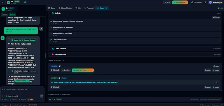The width and height of the screenshot is (224, 106).
Task: Expand the tb session chevron dropdown
Action: (x=16, y=9)
